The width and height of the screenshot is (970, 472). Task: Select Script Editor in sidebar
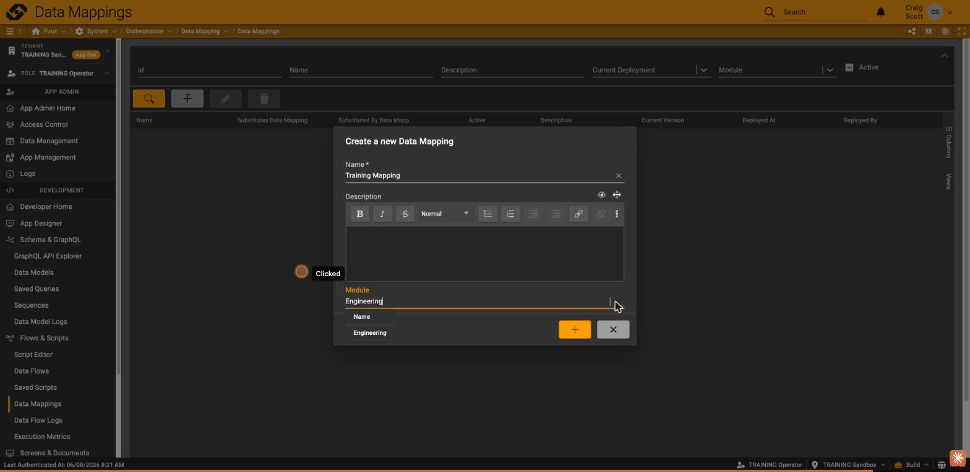point(33,355)
